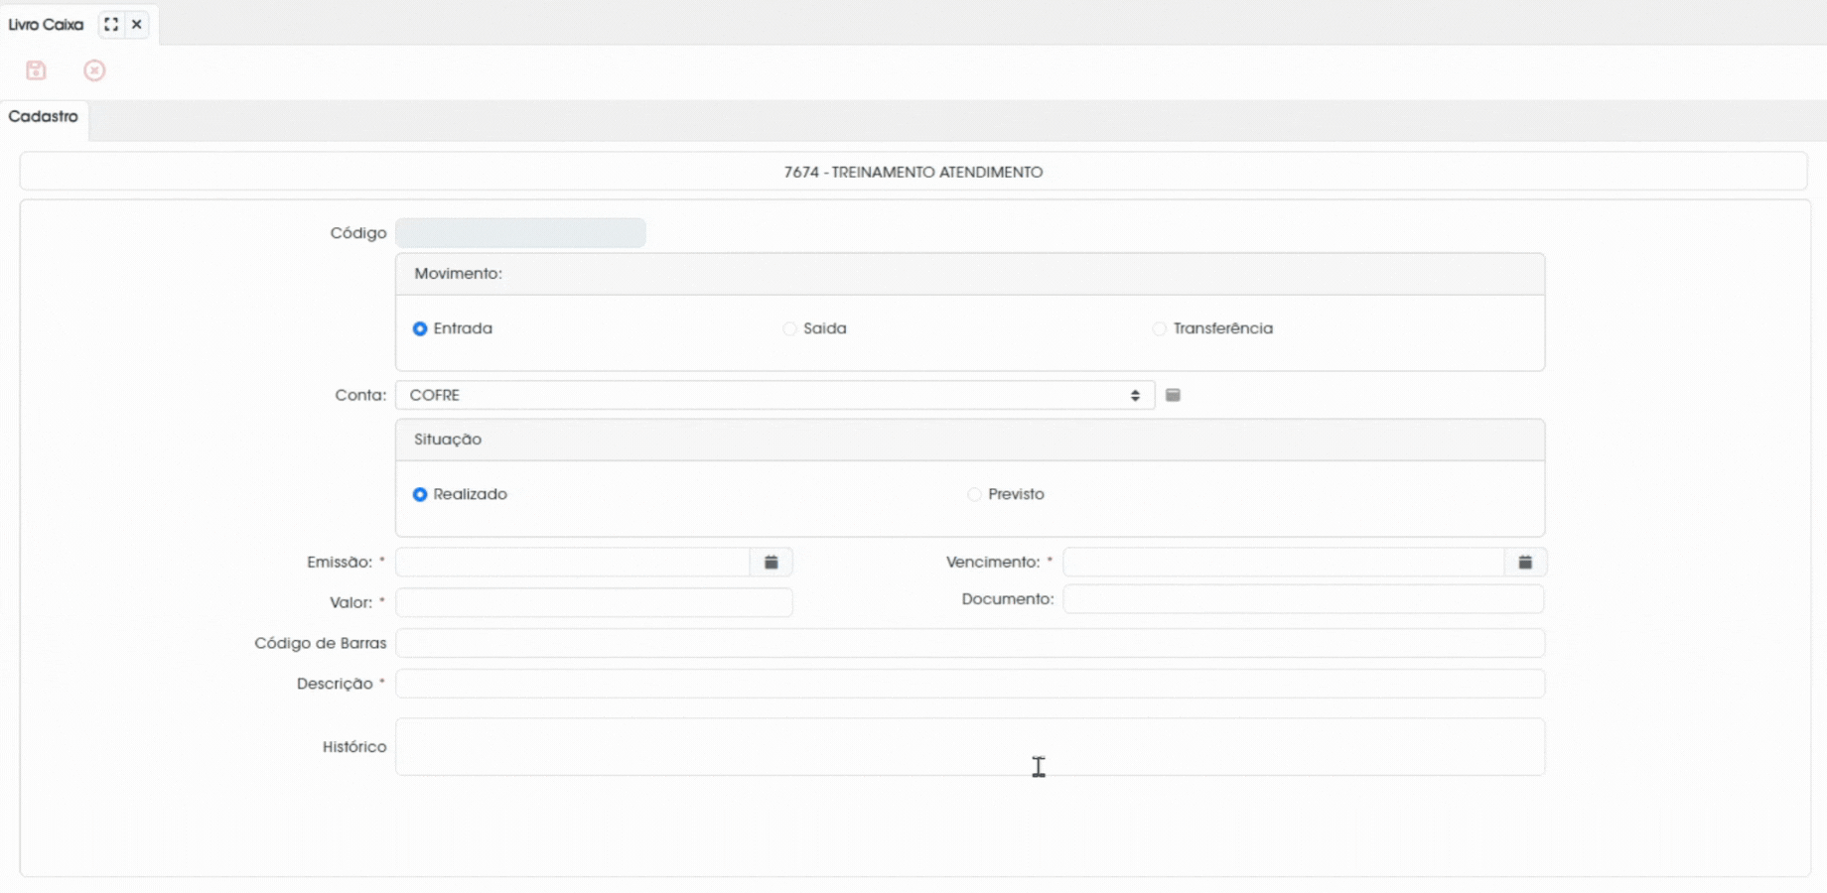Image resolution: width=1827 pixels, height=893 pixels.
Task: Expand Livro Caixa tab to fullscreen
Action: pyautogui.click(x=111, y=24)
